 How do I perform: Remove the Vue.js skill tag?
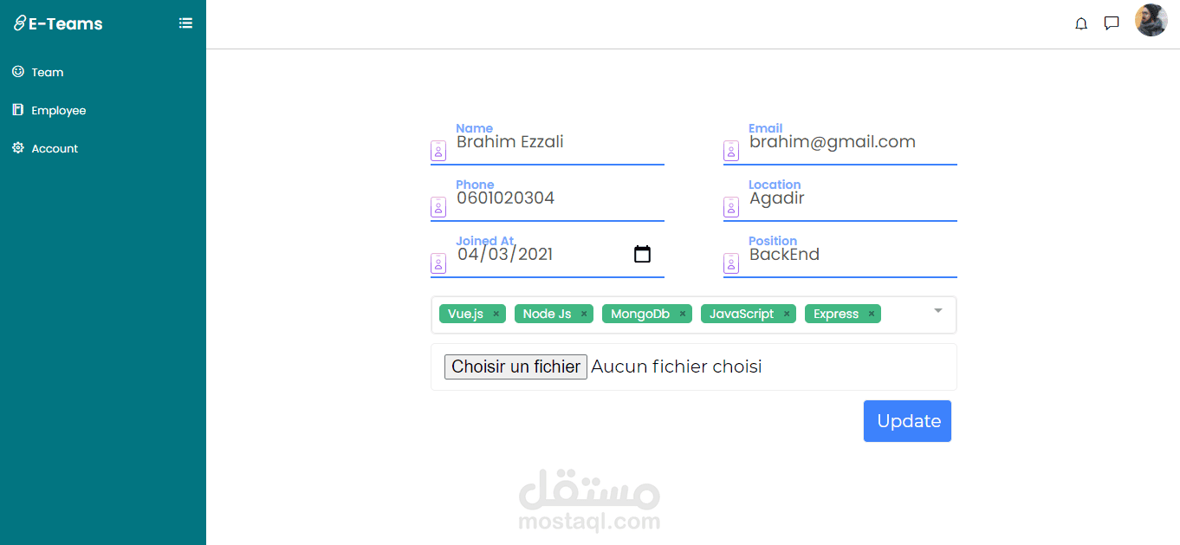pyautogui.click(x=496, y=314)
